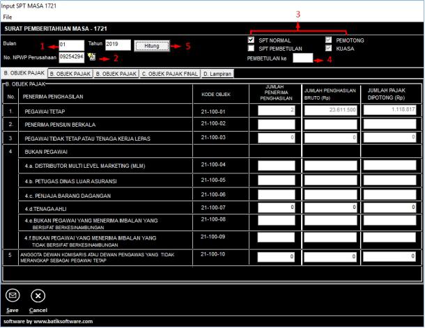This screenshot has height=328, width=425.
Task: Open the File menu
Action: pyautogui.click(x=8, y=16)
